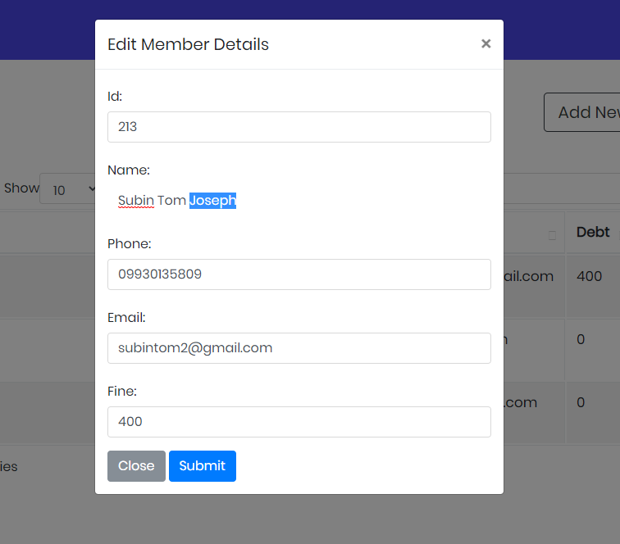Sort table by Debt column header

pos(593,233)
